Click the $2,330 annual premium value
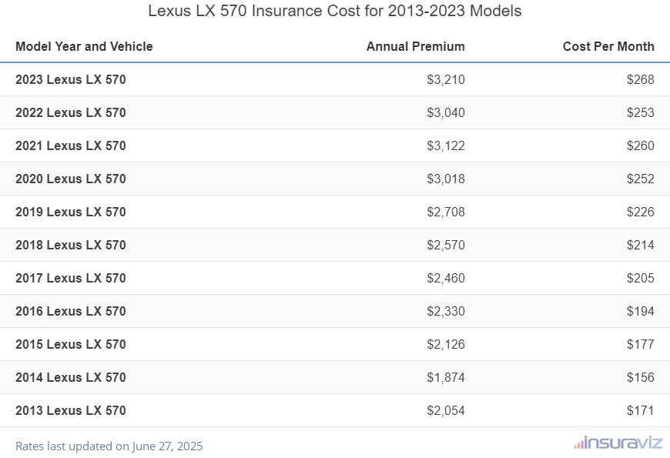The image size is (670, 458). pos(446,311)
